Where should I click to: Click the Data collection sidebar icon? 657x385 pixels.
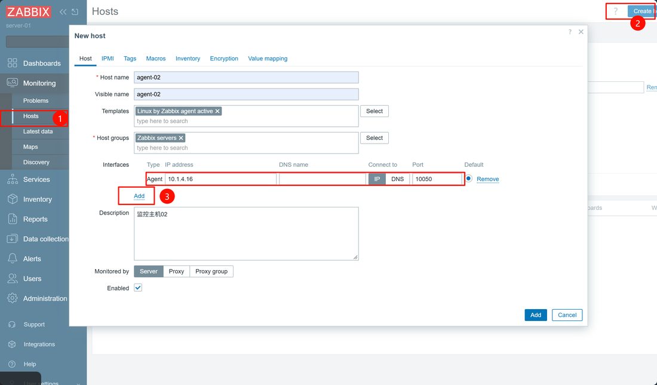(x=12, y=239)
